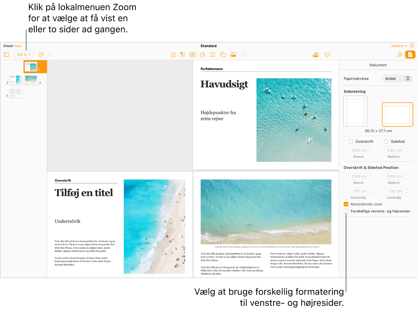Open the zoom level dropdown

coord(24,55)
